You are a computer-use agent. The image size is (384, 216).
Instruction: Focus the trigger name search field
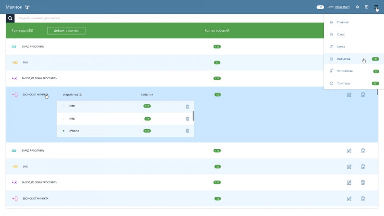point(169,18)
